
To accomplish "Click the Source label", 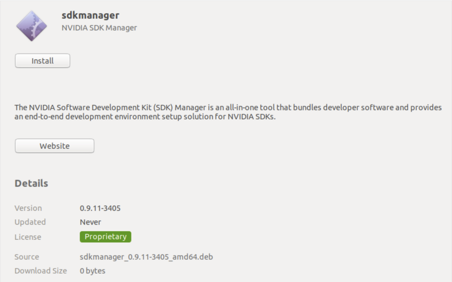I will click(27, 257).
